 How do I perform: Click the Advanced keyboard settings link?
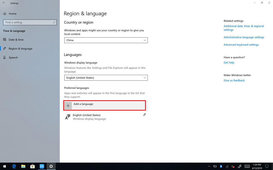coord(241,45)
